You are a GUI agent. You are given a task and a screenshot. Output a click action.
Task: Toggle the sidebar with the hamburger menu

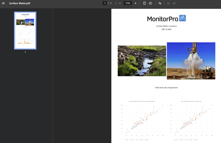[3, 3]
